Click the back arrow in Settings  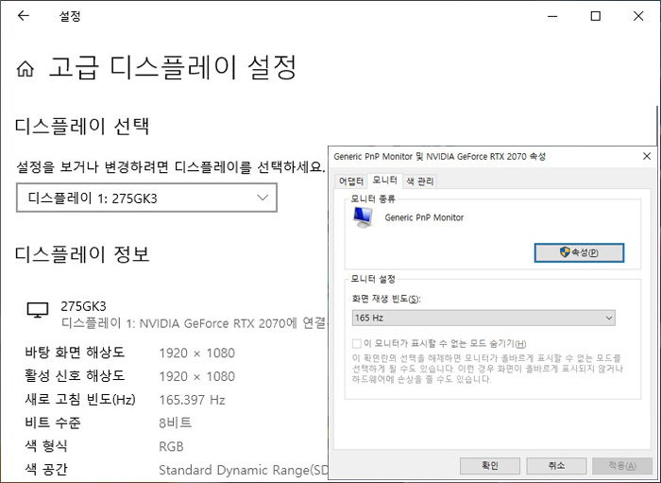[23, 16]
